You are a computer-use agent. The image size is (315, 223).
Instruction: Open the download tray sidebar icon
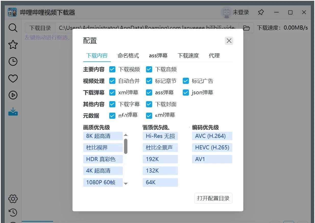pyautogui.click(x=13, y=112)
